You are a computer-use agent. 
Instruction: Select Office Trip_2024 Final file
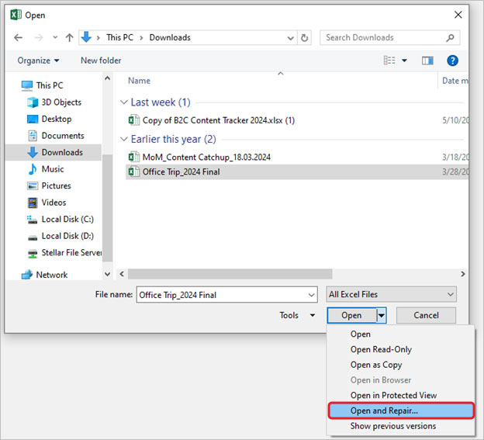[297, 171]
